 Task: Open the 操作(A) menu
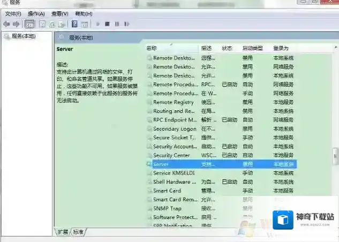point(36,13)
